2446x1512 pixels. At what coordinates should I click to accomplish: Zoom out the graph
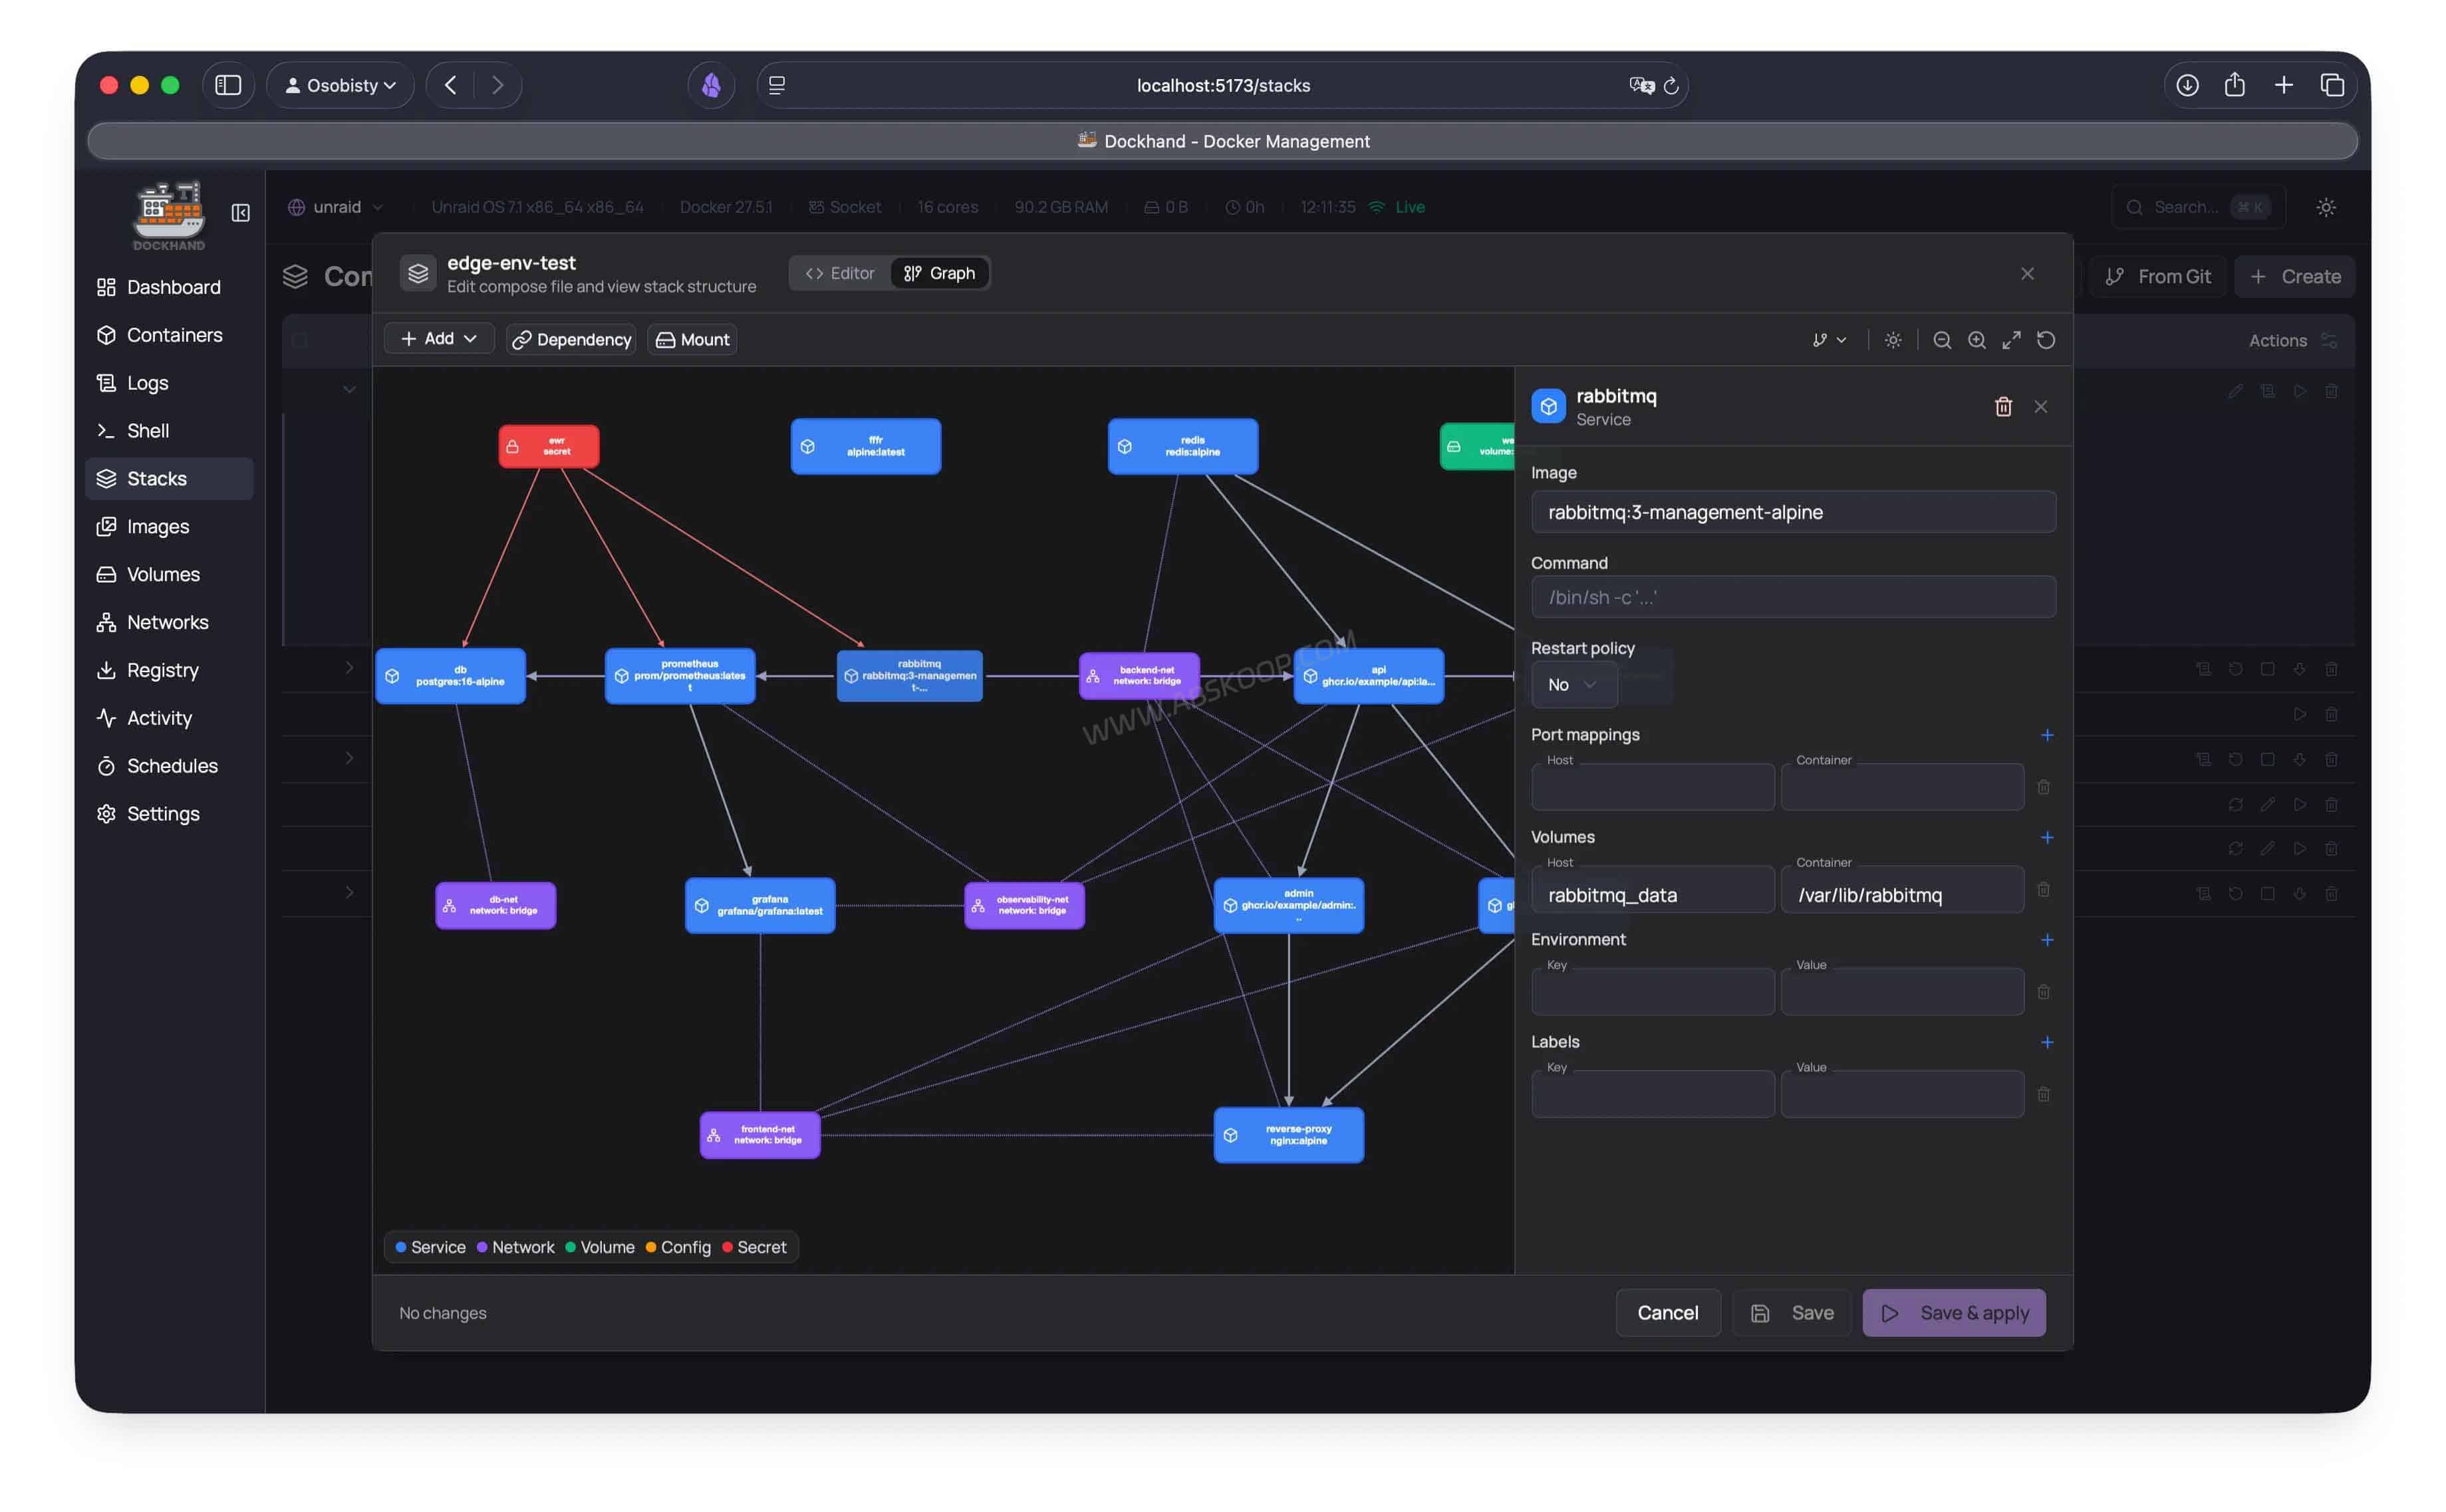coord(1942,340)
